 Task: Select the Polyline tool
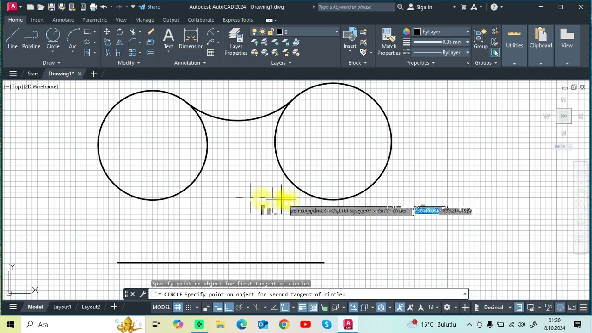31,39
